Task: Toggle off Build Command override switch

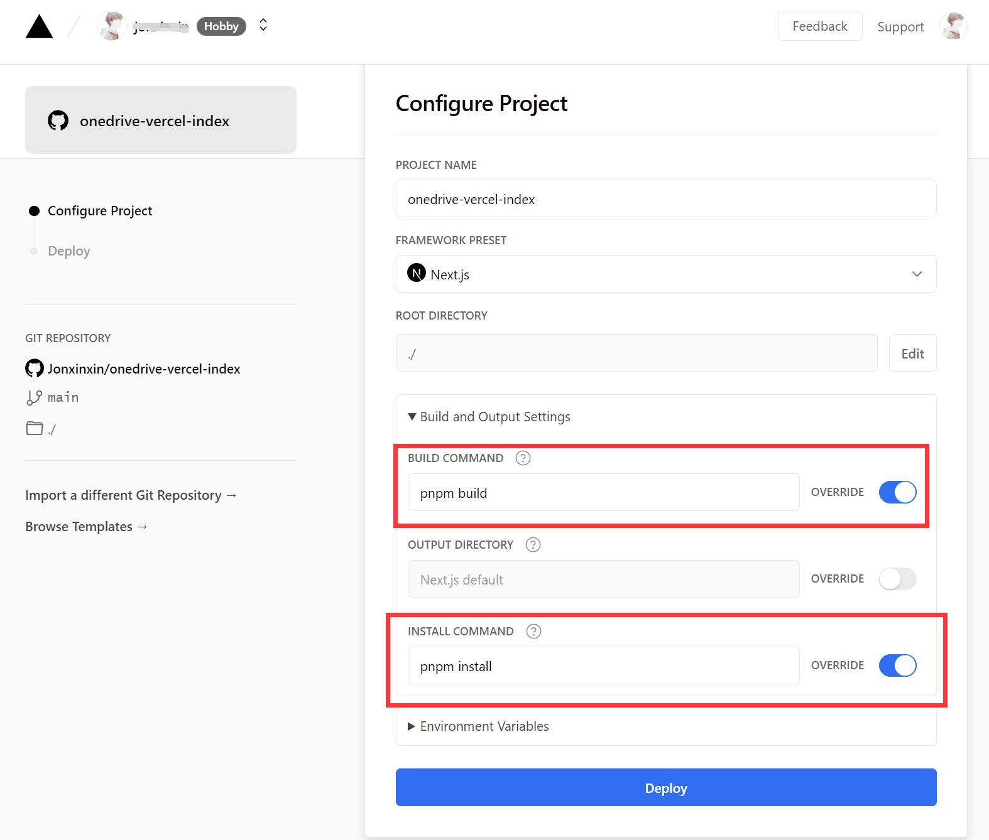Action: pos(897,492)
